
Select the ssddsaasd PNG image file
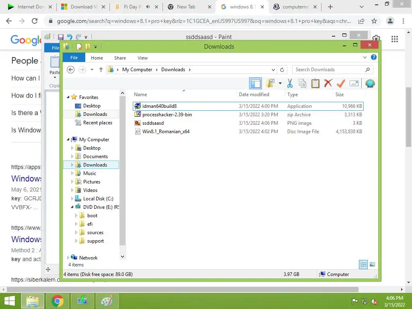point(248,123)
